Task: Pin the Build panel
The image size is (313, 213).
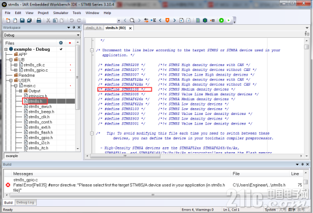Action: point(302,164)
